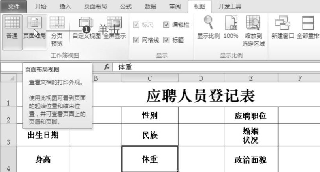Screen dimensions: 320x172
Task: Click empty cell F2 next to 应聘职位
Action: click(x=299, y=115)
